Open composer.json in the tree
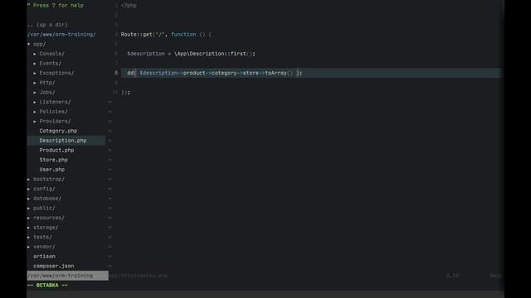Image resolution: width=531 pixels, height=298 pixels. (53, 266)
